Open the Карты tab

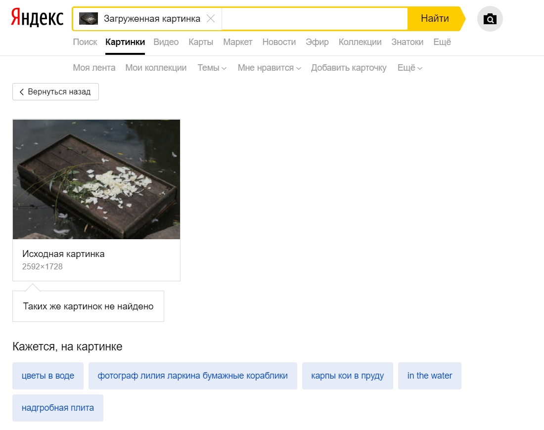[x=200, y=42]
